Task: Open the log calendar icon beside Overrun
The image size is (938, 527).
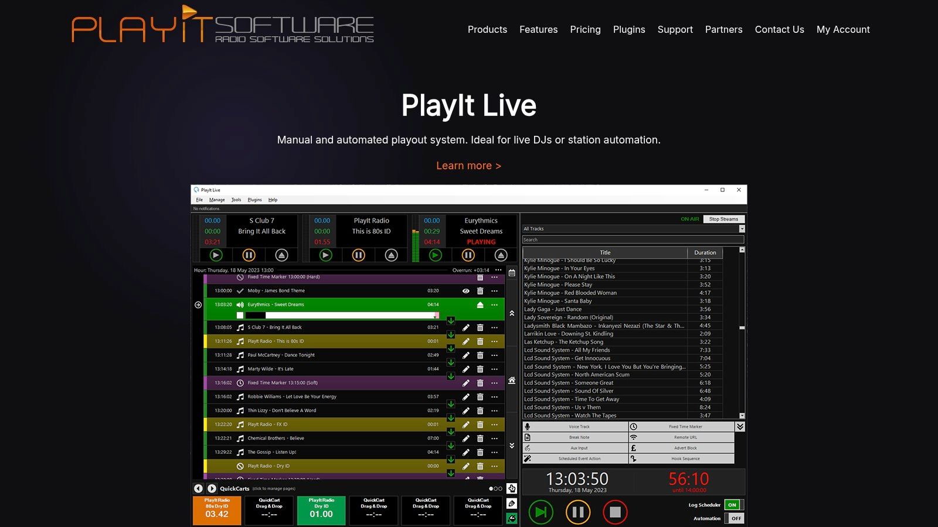Action: coord(512,273)
